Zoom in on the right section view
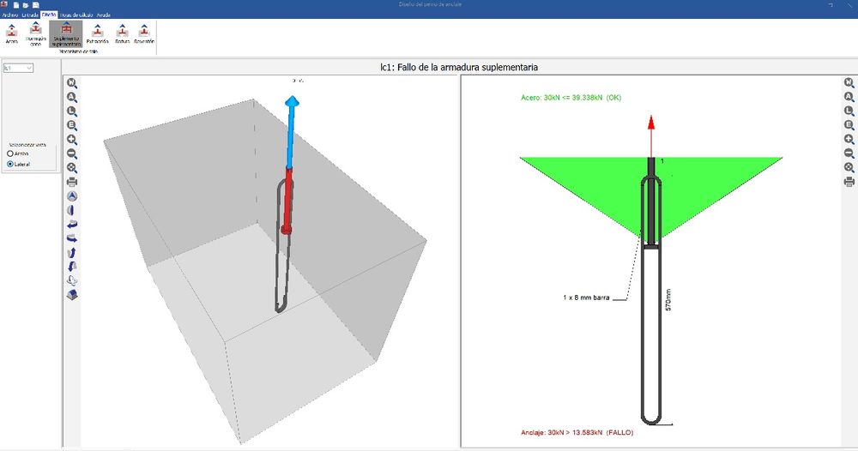The height and width of the screenshot is (451, 858). 849,140
